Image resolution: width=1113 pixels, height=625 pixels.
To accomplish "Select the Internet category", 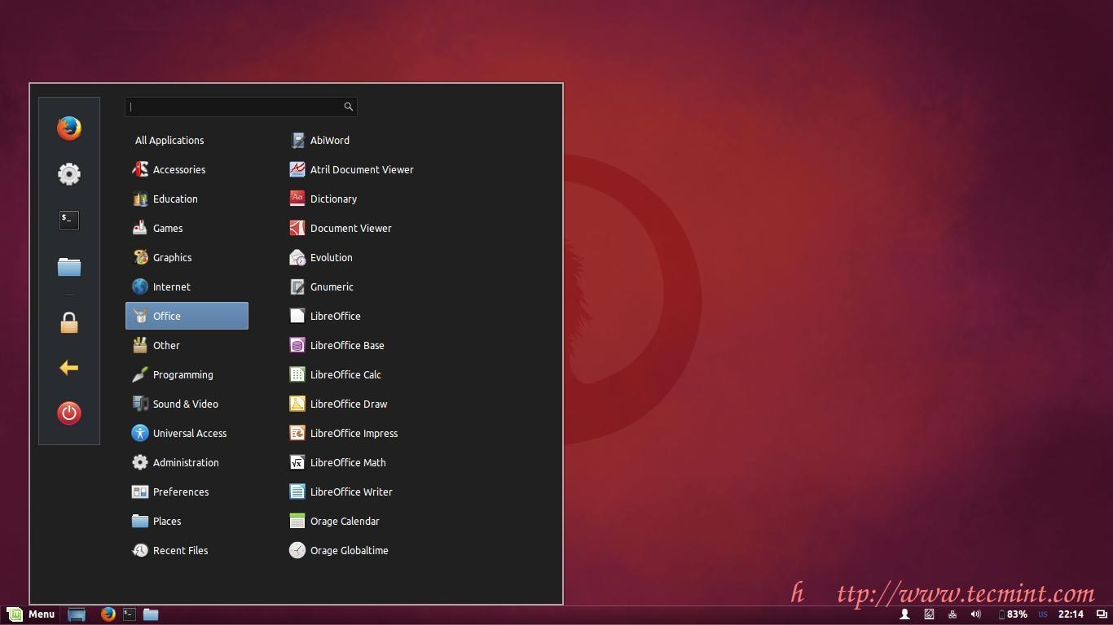I will click(x=171, y=286).
